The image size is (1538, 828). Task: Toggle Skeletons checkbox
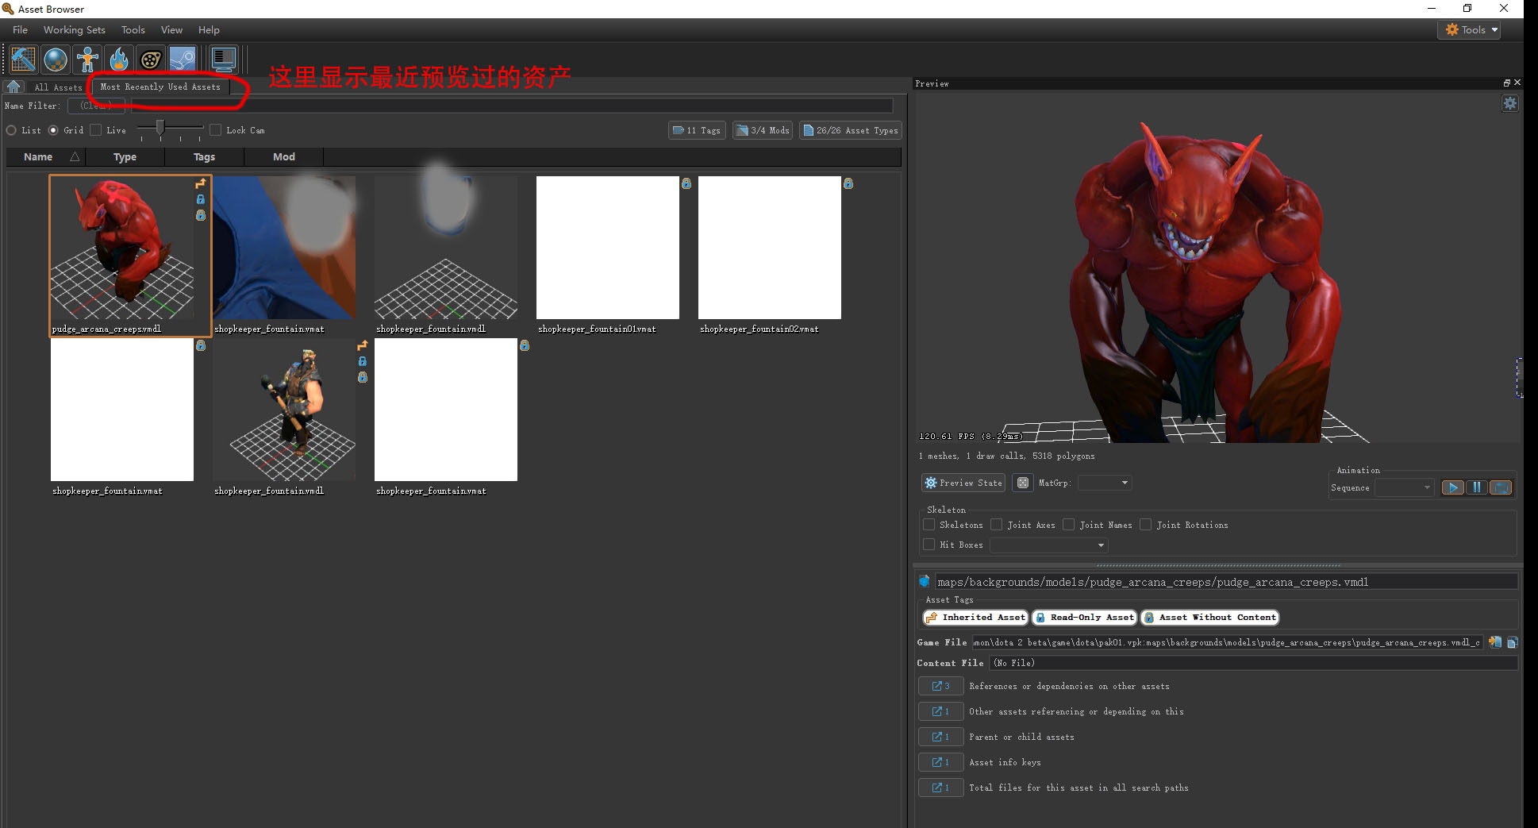pos(929,525)
